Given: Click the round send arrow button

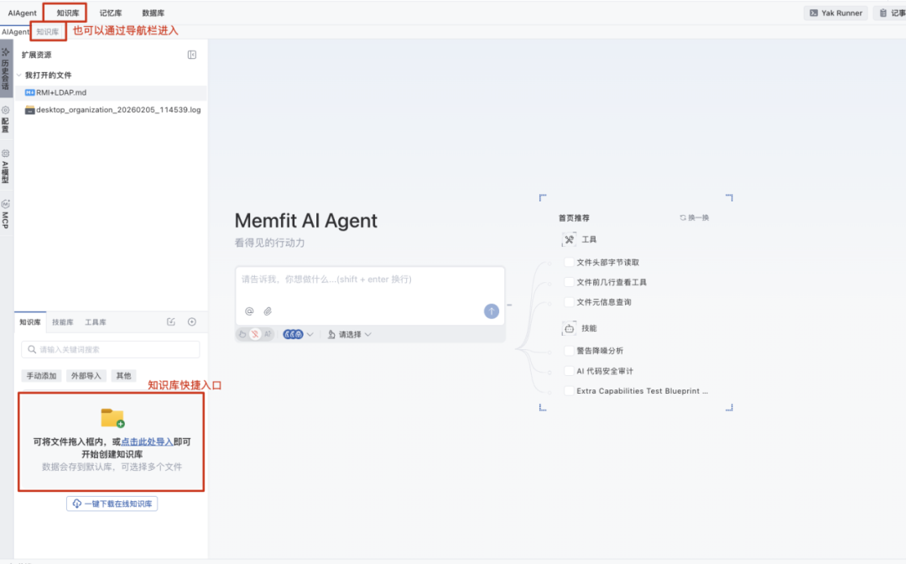Looking at the screenshot, I should [x=491, y=311].
